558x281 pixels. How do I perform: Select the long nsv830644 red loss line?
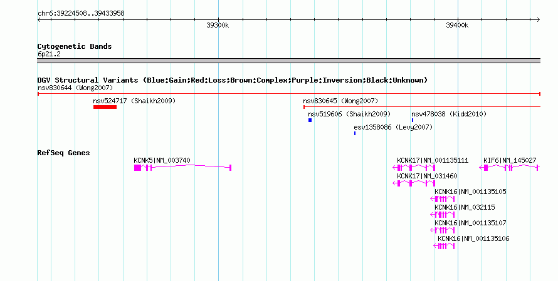tap(288, 94)
